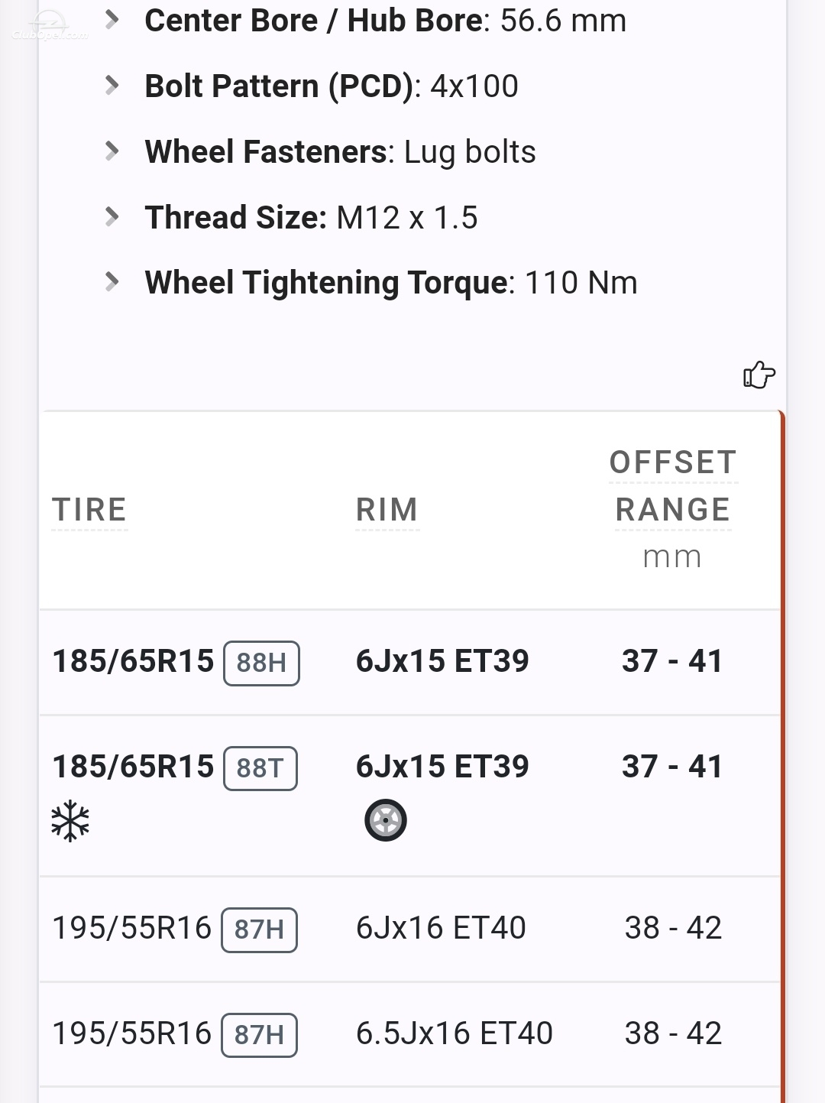Expand the Bolt Pattern (PCD) chevron
This screenshot has width=825, height=1103.
tap(112, 85)
